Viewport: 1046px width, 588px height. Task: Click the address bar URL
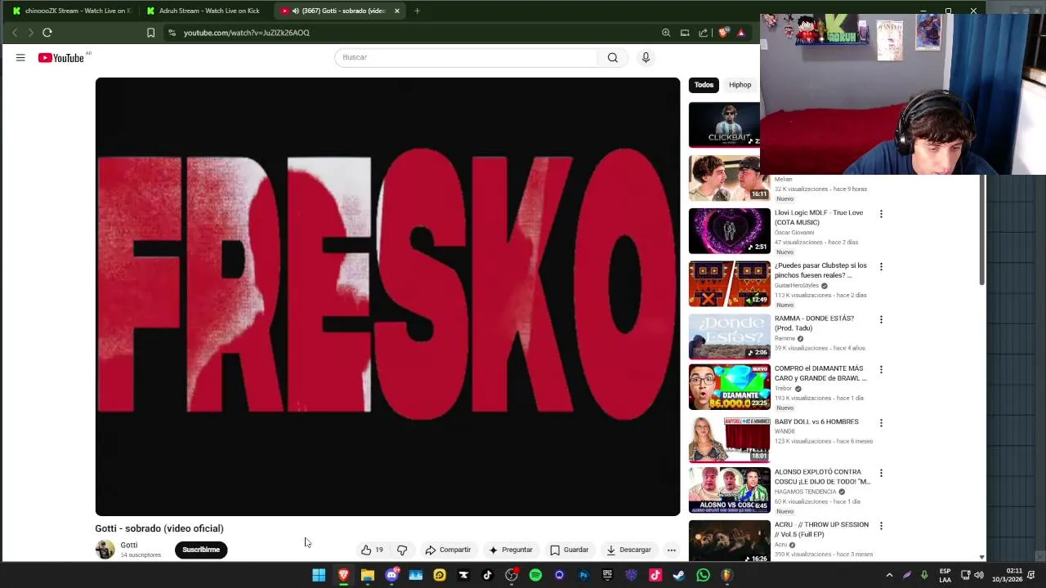(246, 33)
